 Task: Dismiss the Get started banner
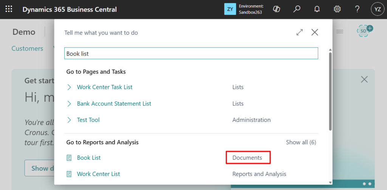pyautogui.click(x=364, y=79)
